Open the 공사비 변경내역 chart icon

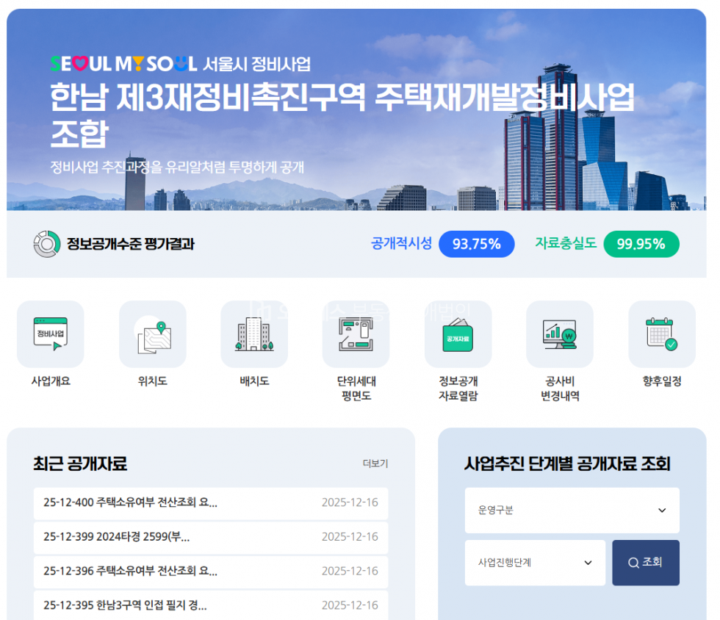click(560, 334)
